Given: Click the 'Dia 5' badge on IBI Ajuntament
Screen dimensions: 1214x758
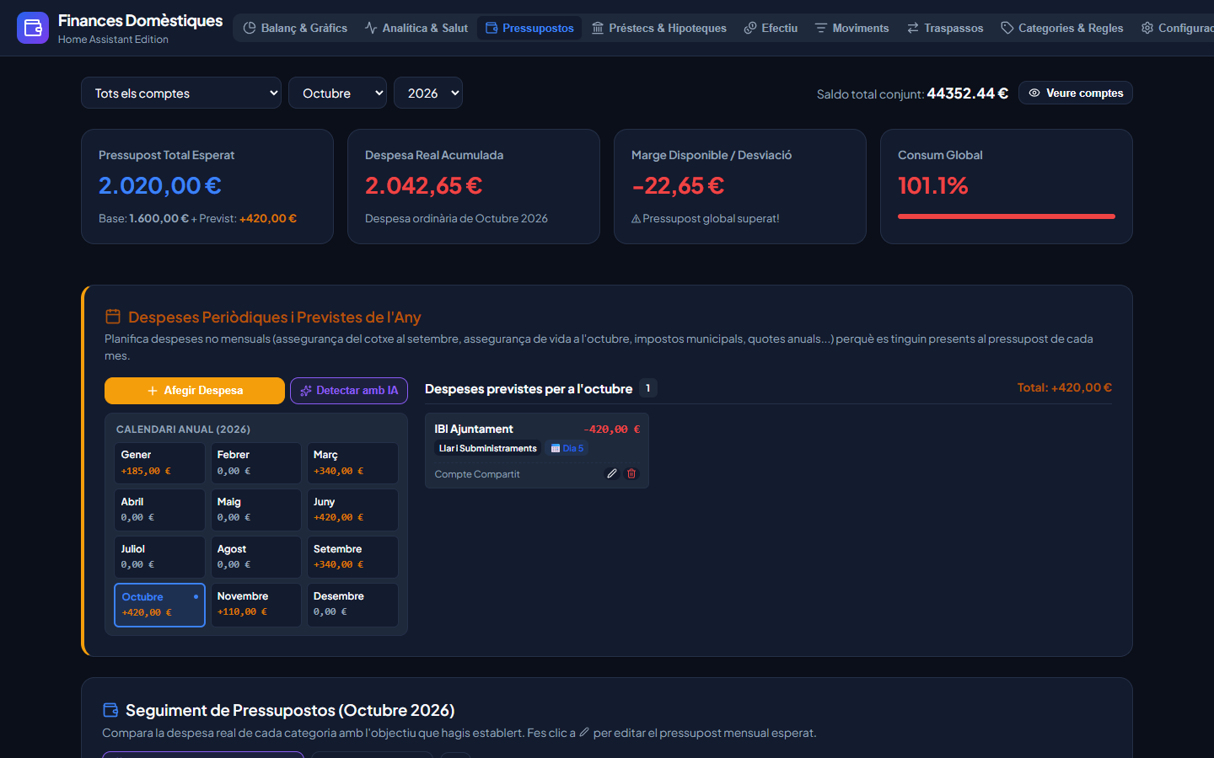Looking at the screenshot, I should point(567,448).
